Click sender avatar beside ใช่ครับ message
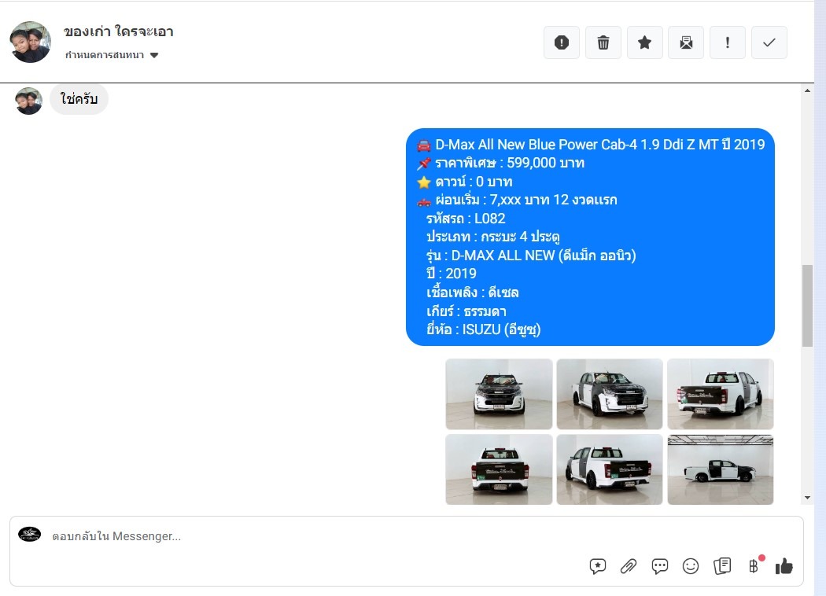 pos(28,101)
